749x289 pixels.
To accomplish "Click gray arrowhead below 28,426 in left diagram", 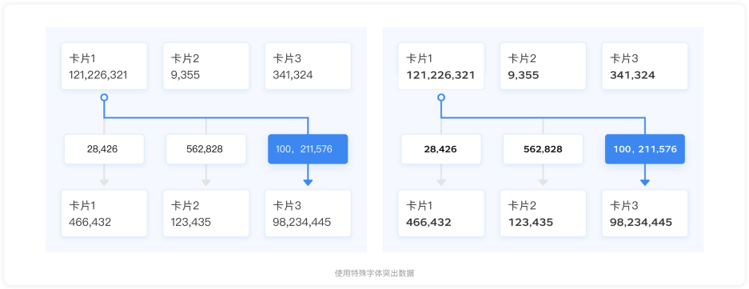I will click(104, 183).
